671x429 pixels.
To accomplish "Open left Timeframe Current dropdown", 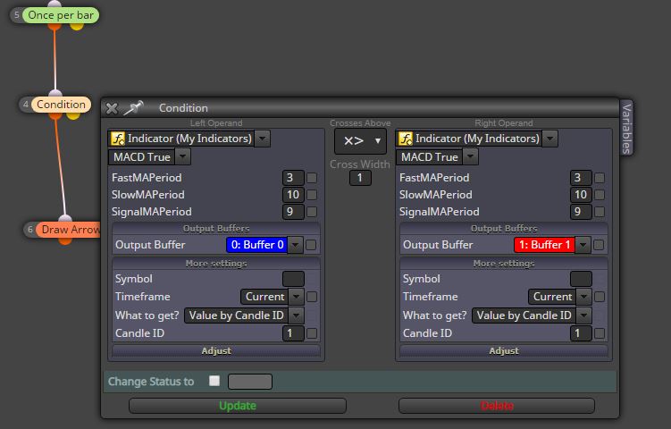I will 296,296.
